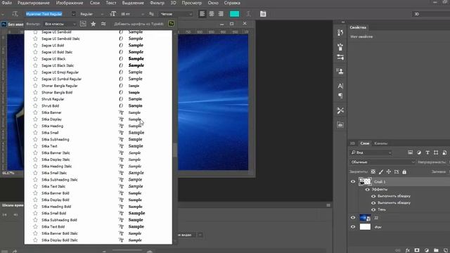
Task: Create a new layer group folder
Action: [x=436, y=250]
